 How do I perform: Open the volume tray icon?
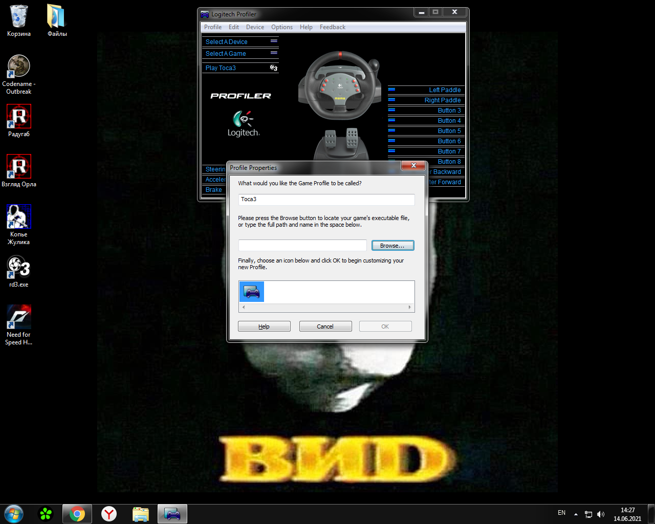tap(601, 514)
